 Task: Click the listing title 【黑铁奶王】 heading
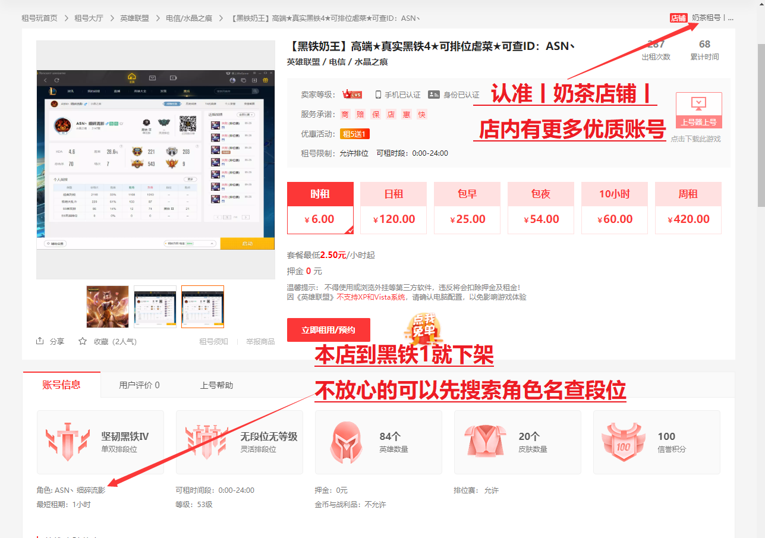431,46
